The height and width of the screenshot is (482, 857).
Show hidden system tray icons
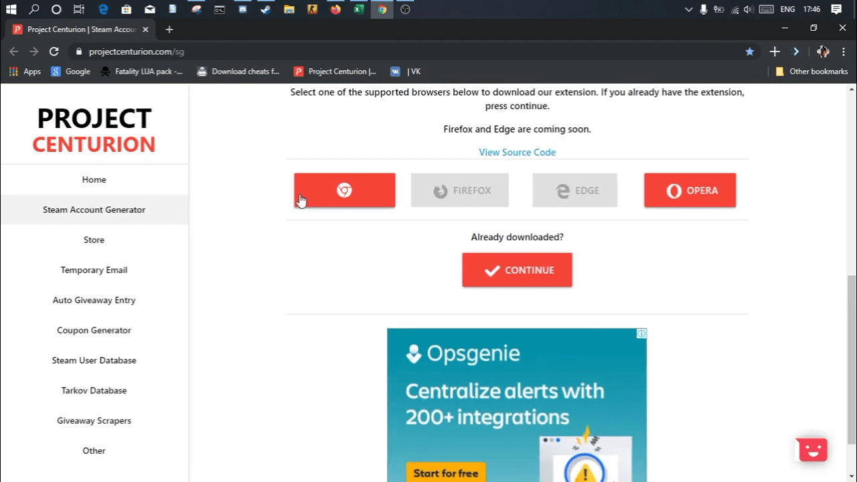[x=689, y=9]
